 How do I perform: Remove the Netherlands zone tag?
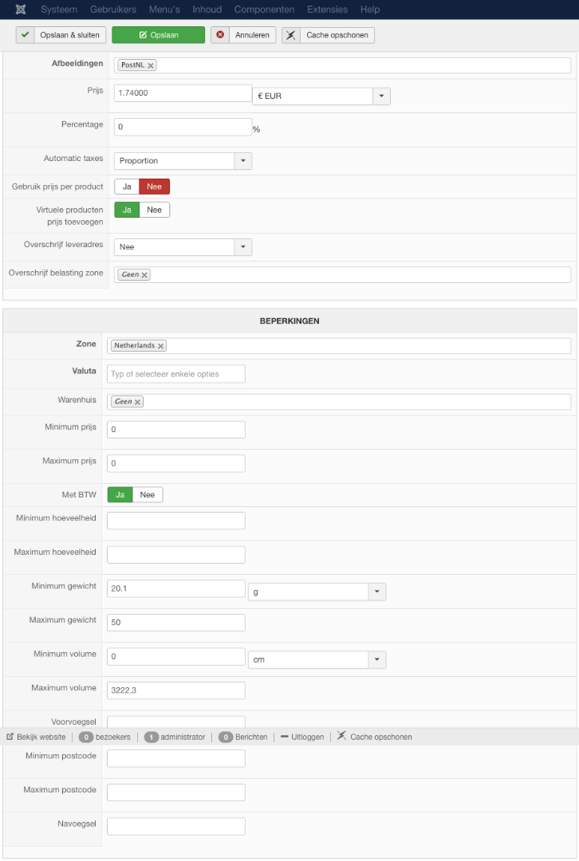coord(161,346)
